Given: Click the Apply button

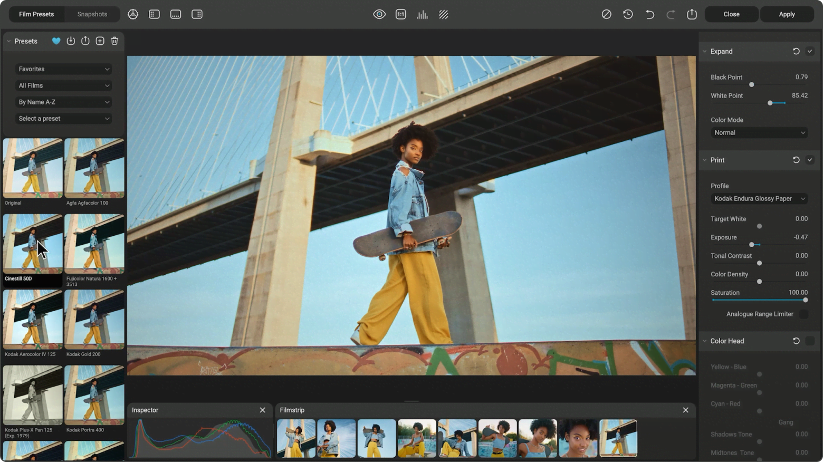Looking at the screenshot, I should pos(787,14).
